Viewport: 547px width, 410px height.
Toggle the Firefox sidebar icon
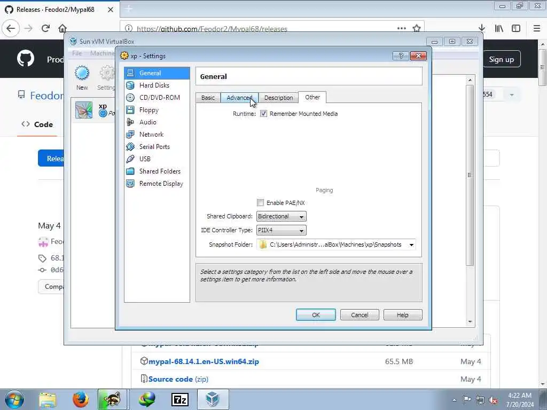click(516, 28)
